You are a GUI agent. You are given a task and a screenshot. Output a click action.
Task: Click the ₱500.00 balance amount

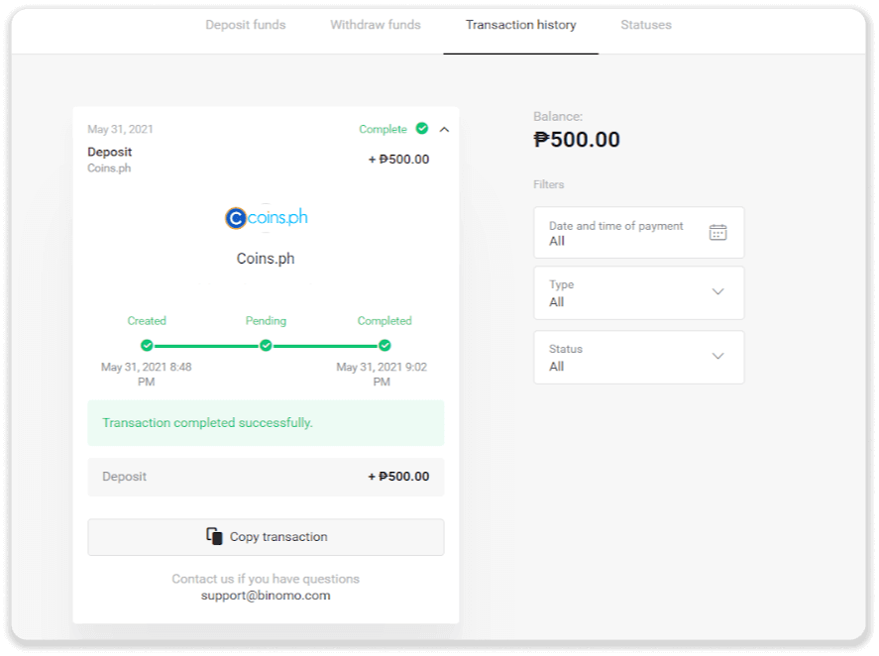pos(577,140)
